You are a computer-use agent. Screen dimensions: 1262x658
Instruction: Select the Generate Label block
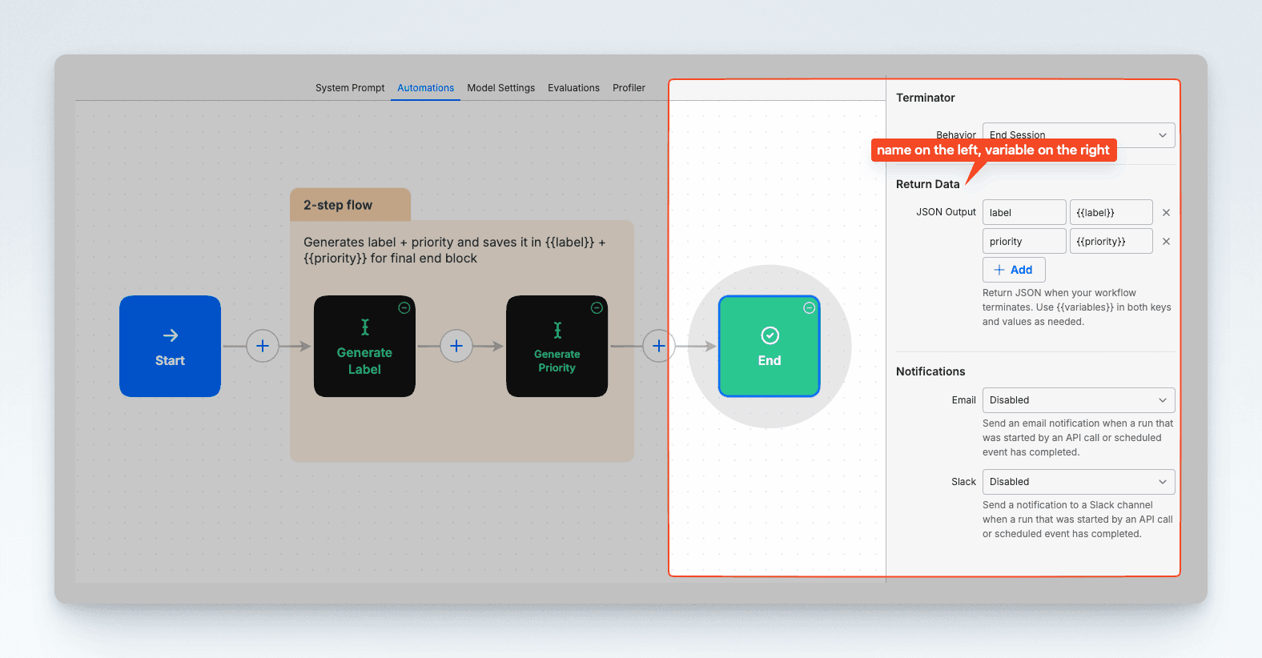point(364,352)
